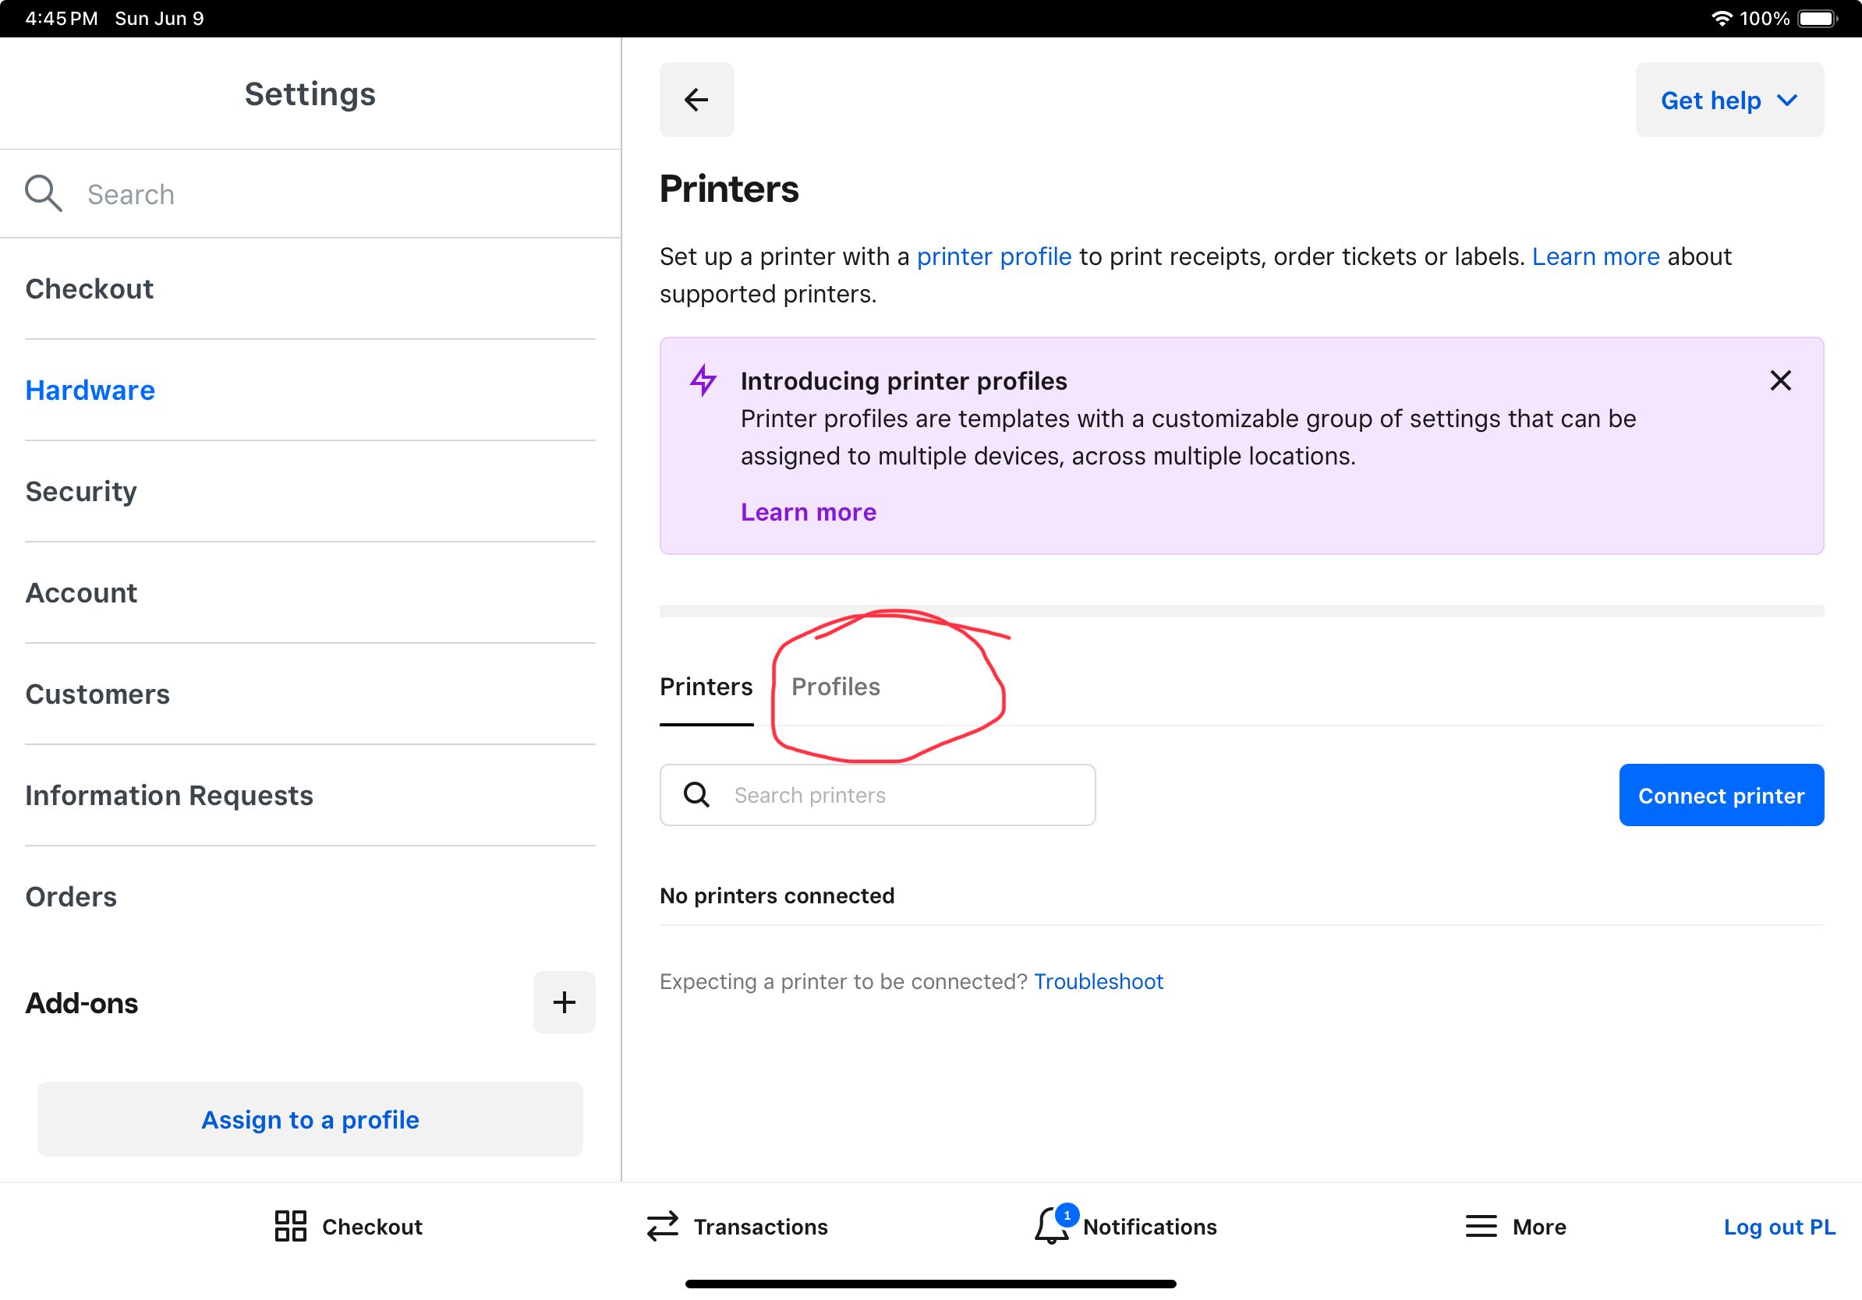Open the Security settings section
This screenshot has height=1300, width=1862.
coord(81,491)
